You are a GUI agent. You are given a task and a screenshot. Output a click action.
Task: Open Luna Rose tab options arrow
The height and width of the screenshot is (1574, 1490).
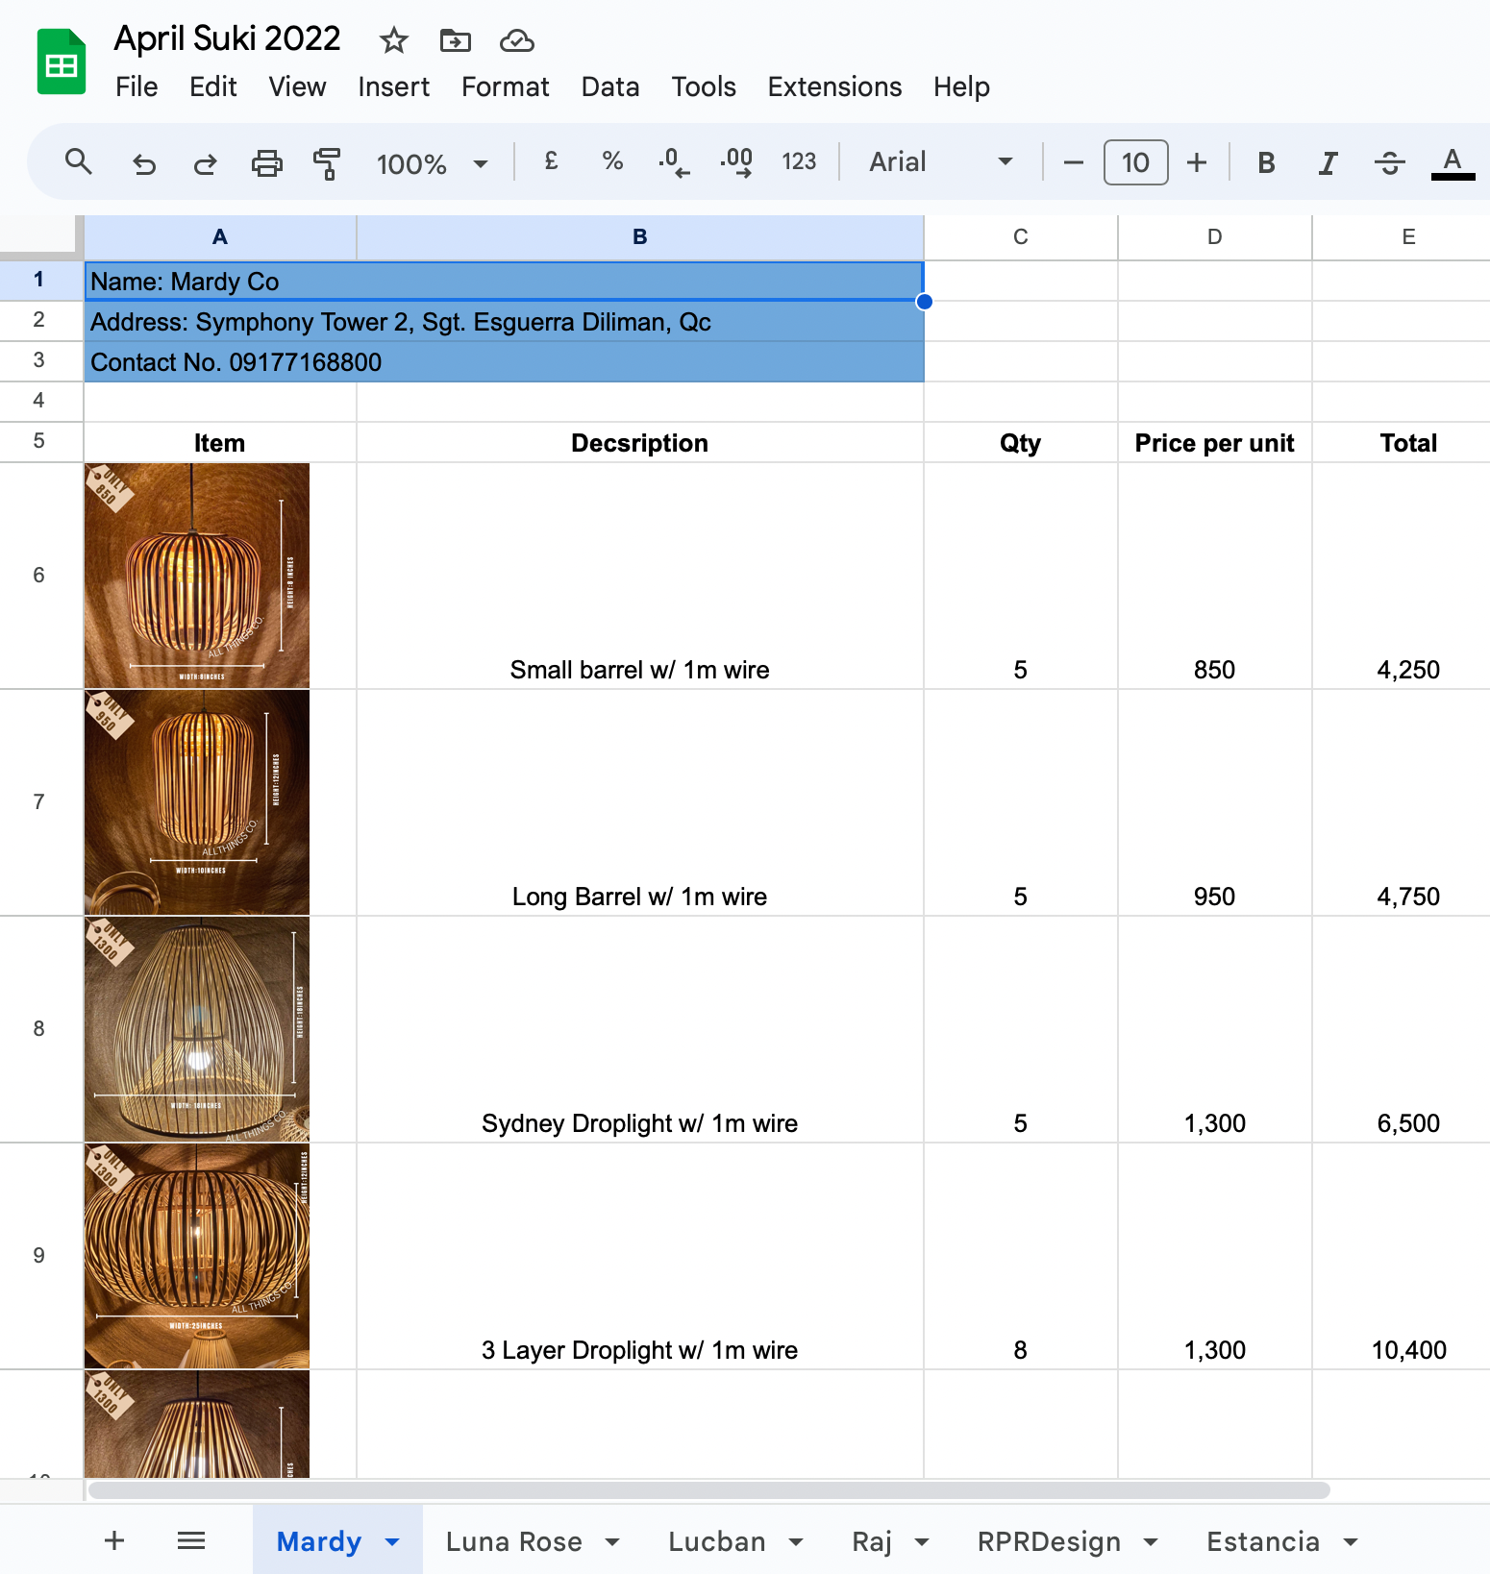coord(612,1541)
